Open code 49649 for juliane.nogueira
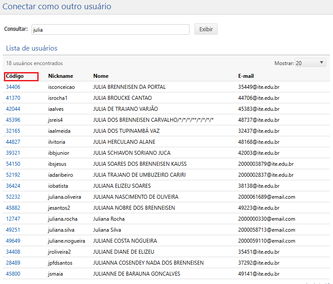The image size is (333, 284). [x=13, y=241]
